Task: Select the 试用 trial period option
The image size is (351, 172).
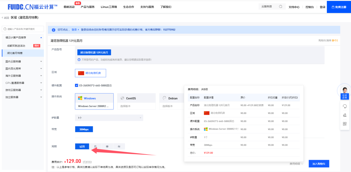Action: pyautogui.click(x=82, y=146)
